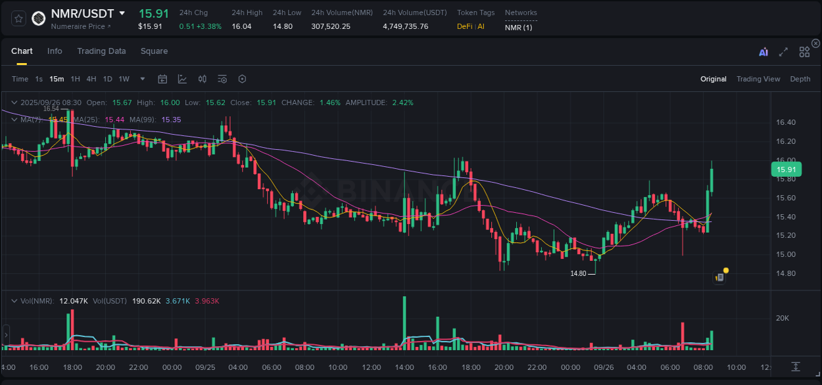Open the calendar date-range picker
The image size is (822, 385).
click(x=162, y=79)
